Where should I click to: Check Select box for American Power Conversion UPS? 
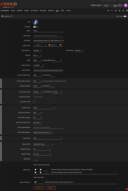pos(36,170)
